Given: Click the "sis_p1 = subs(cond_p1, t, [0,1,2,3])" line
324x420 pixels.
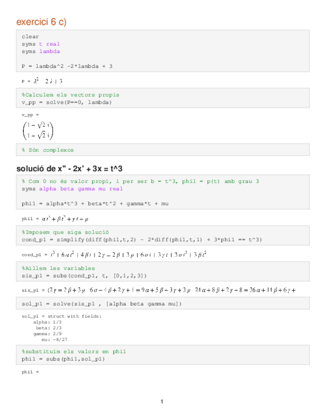Looking at the screenshot, I should pos(84,275).
